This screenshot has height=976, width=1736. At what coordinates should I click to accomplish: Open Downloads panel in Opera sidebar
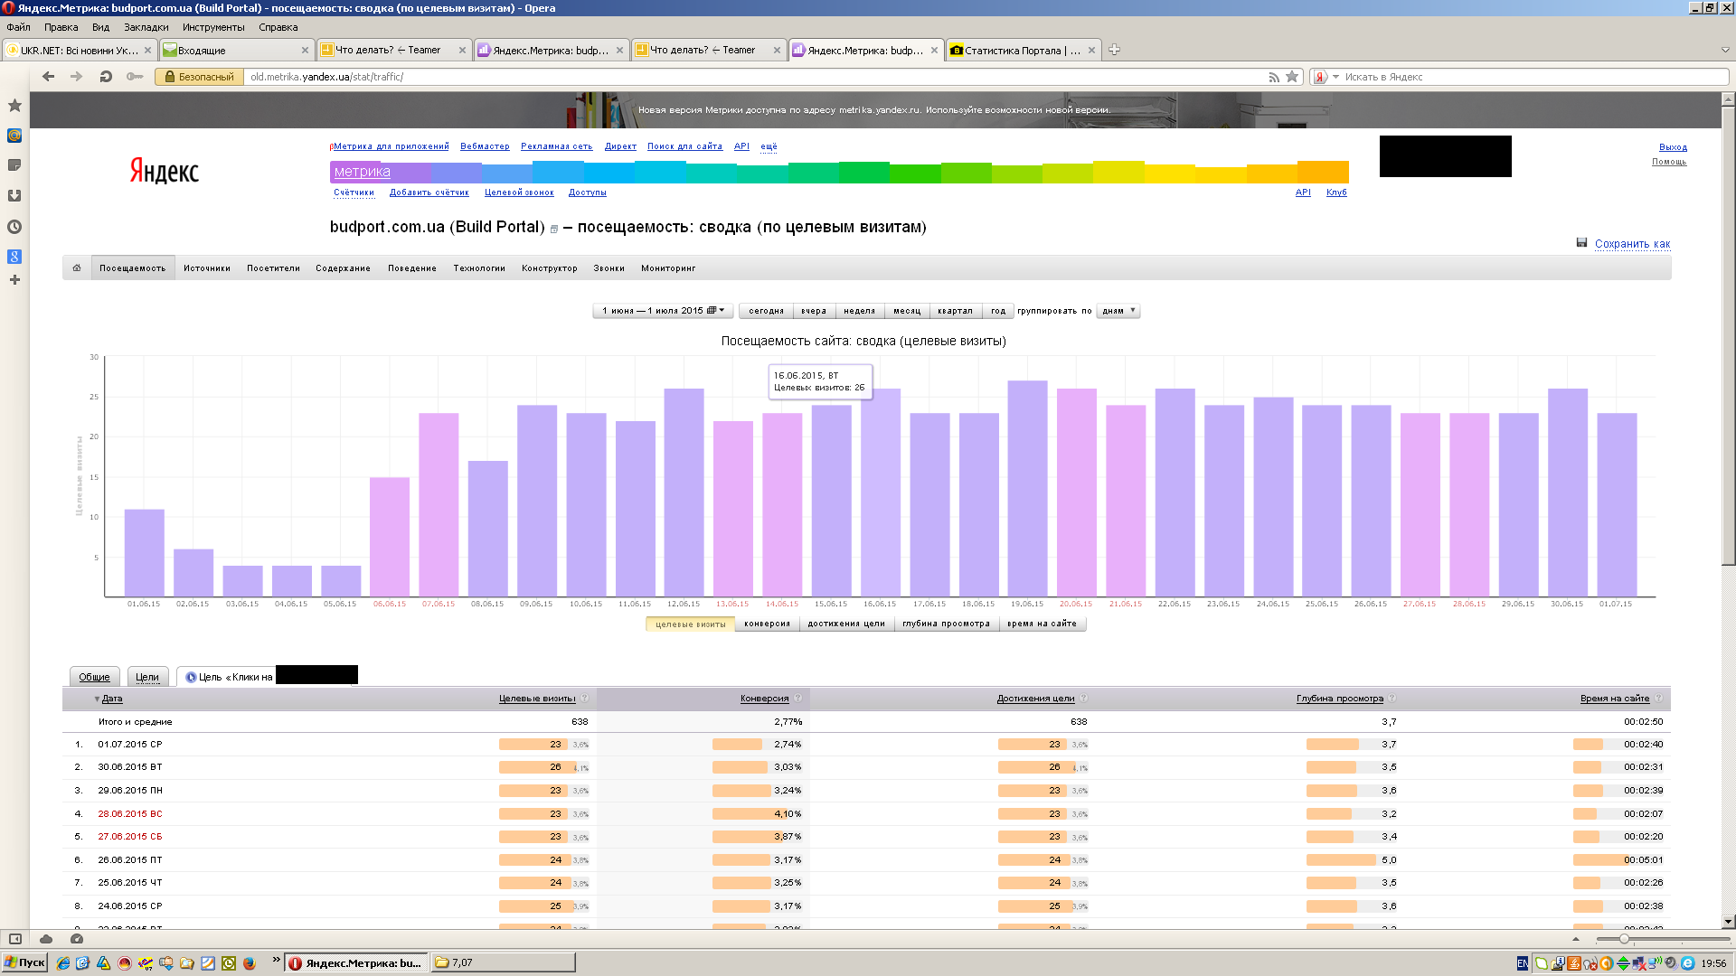tap(14, 195)
